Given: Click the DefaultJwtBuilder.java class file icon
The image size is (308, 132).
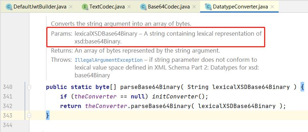Looking at the screenshot, I should [x=9, y=7].
